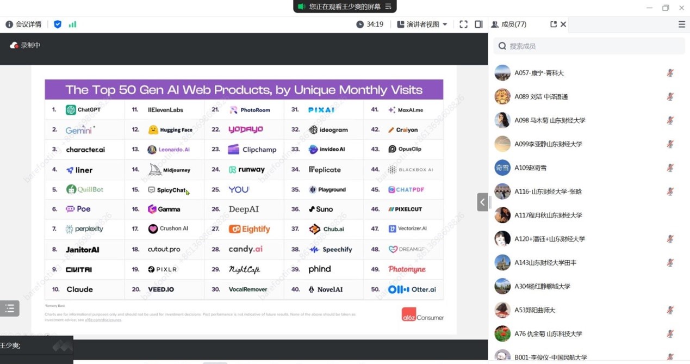Toggle muted mic for A109赵奇雪
Viewport: 690px width, 364px height.
coord(670,168)
